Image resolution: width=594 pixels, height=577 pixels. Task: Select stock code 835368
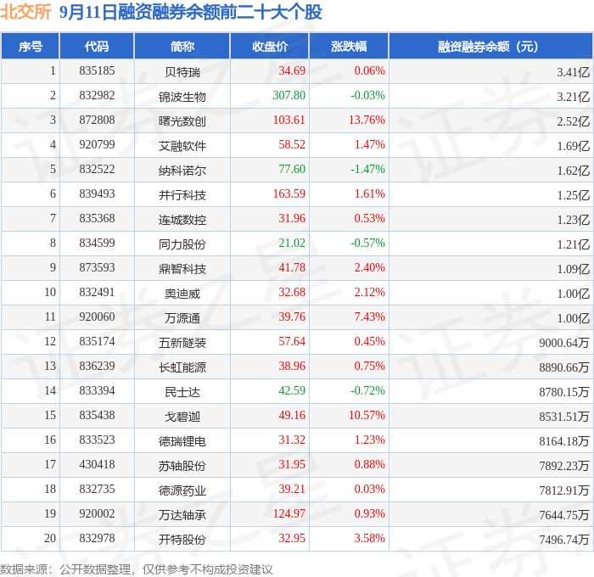tap(97, 218)
